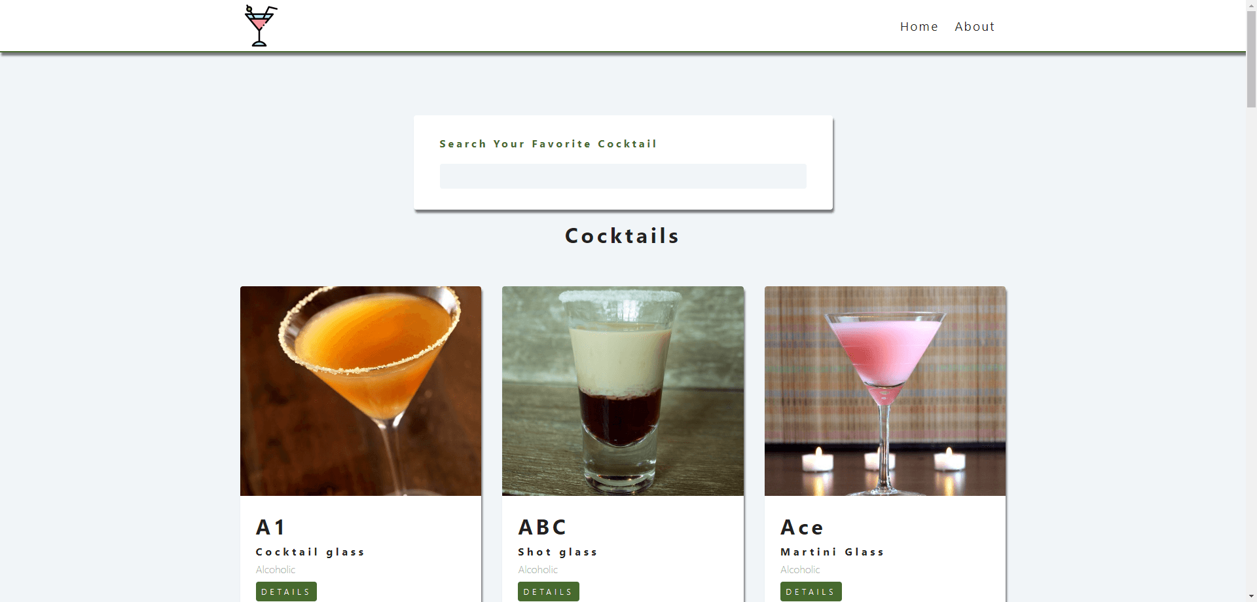The width and height of the screenshot is (1257, 602).
Task: Click the A1 cocktail title
Action: tap(271, 527)
